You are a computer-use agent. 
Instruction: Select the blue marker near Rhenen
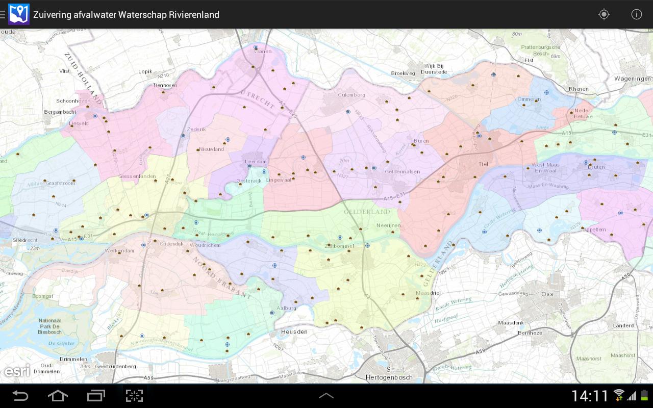[x=546, y=92]
